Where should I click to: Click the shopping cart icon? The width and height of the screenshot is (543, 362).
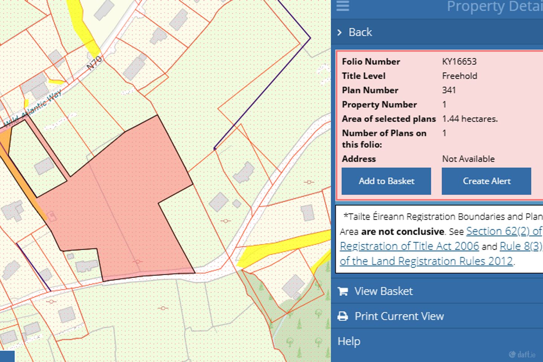(x=343, y=291)
